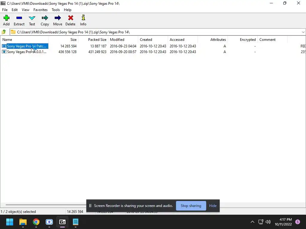Click the Move toolbar icon

[x=58, y=18]
